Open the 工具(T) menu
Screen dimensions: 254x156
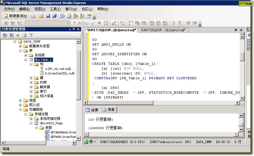pyautogui.click(x=55, y=9)
